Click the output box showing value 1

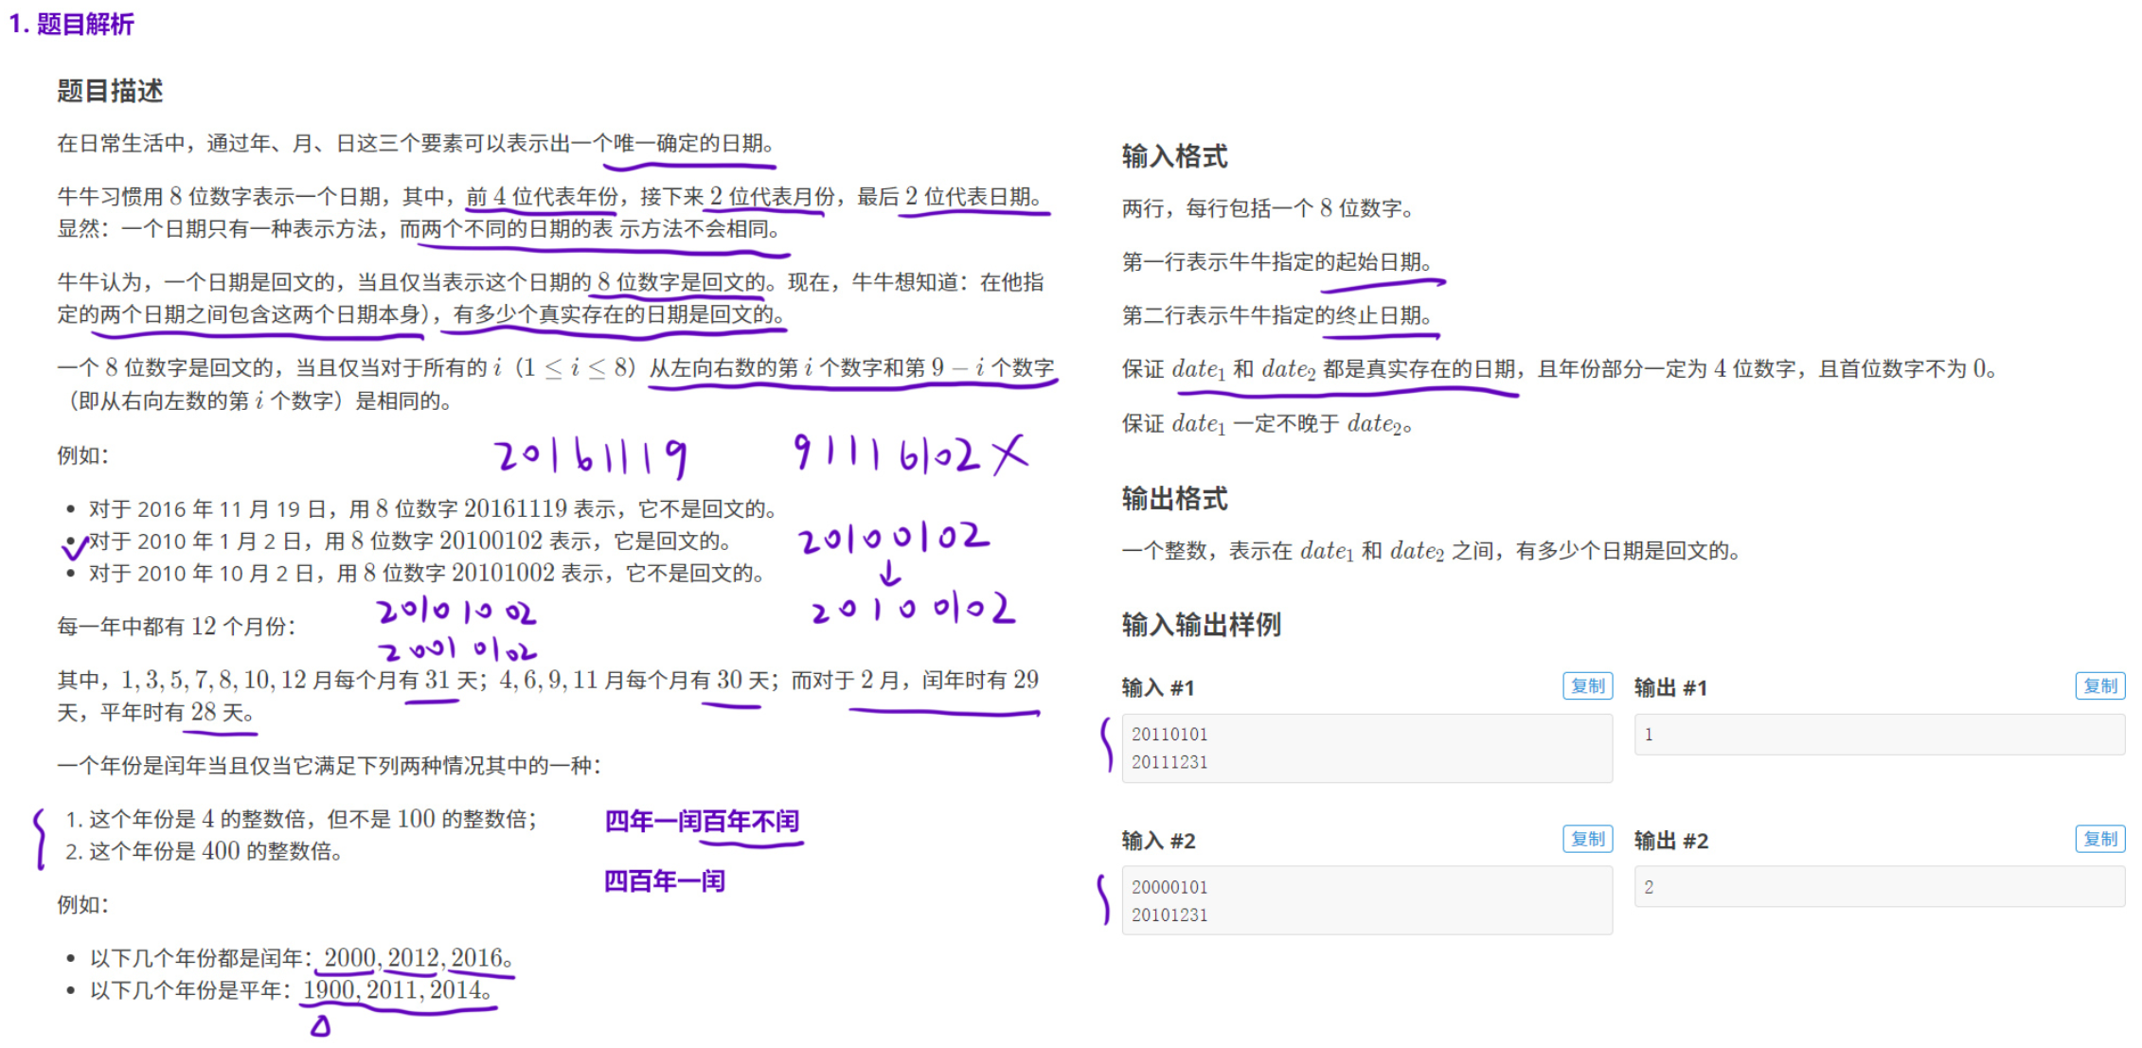pos(1880,734)
